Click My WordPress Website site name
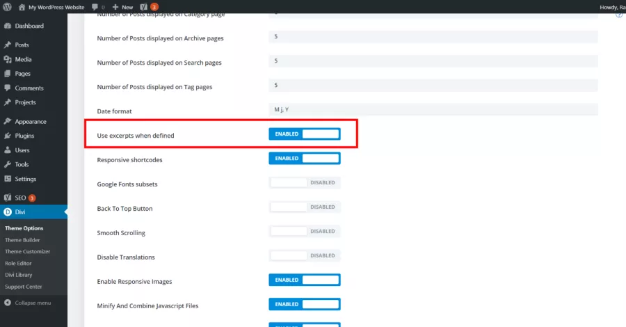This screenshot has height=327, width=626. click(x=56, y=7)
